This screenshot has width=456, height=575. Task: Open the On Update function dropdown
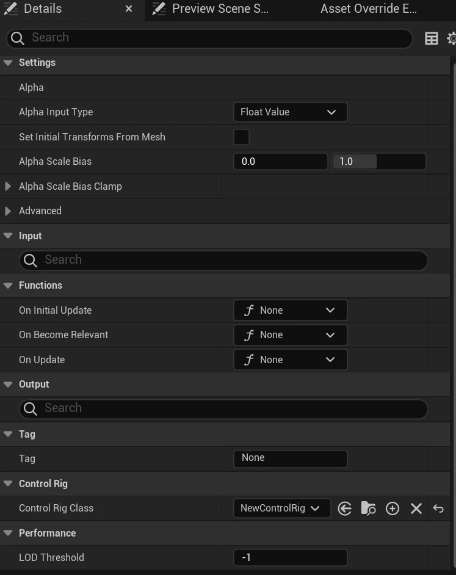[290, 360]
